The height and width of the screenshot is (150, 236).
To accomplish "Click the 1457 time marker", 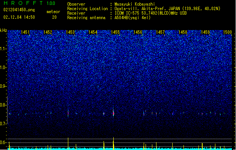I will (x=161, y=32).
